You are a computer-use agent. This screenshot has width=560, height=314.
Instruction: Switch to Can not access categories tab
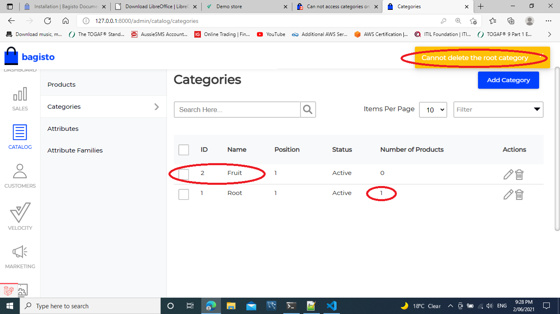tap(338, 7)
